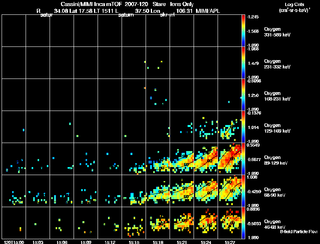Click the '15:18' time axis label

click(158, 242)
